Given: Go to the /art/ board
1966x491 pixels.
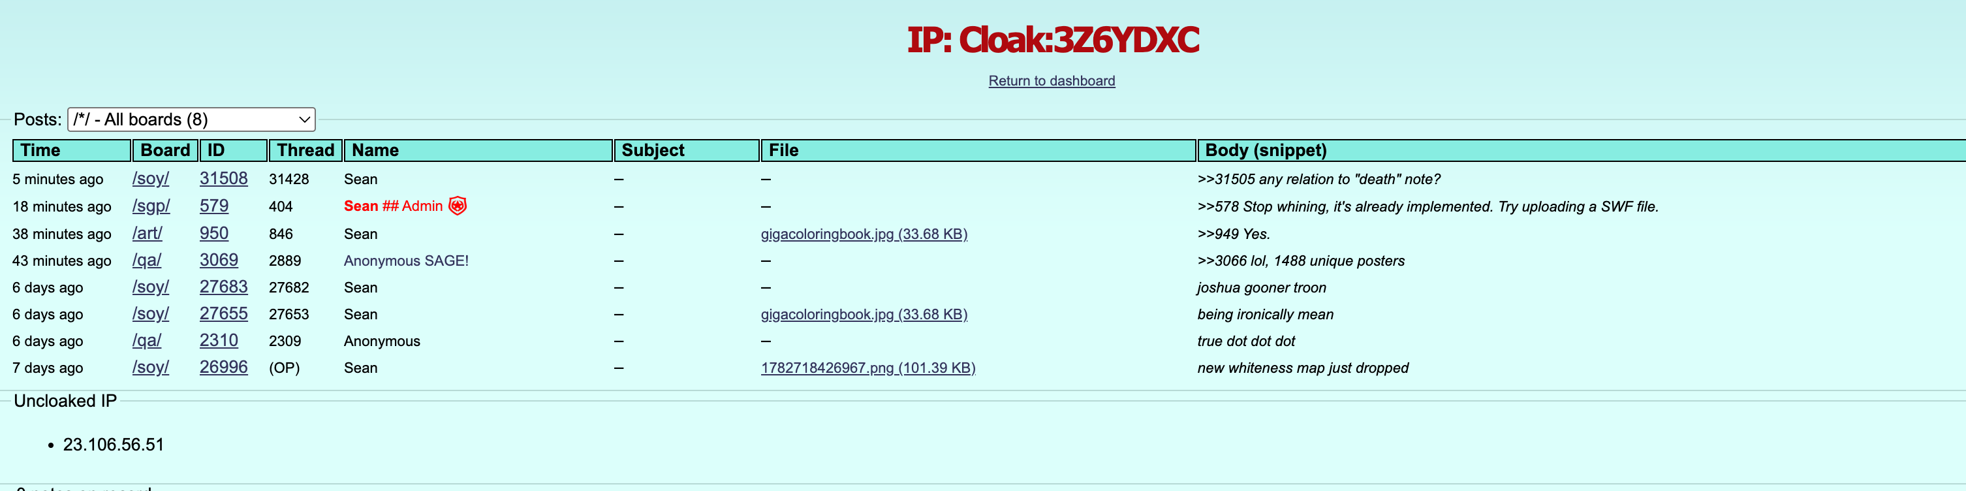Looking at the screenshot, I should coord(148,234).
